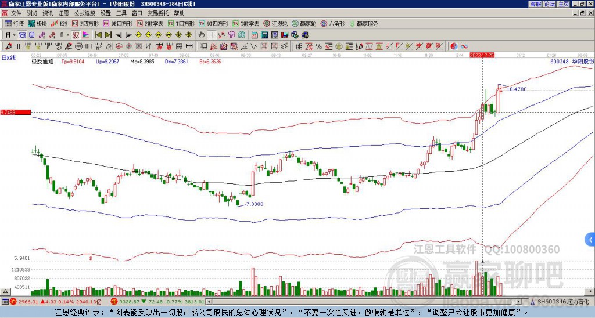Open the 文件 menu

tap(16, 13)
